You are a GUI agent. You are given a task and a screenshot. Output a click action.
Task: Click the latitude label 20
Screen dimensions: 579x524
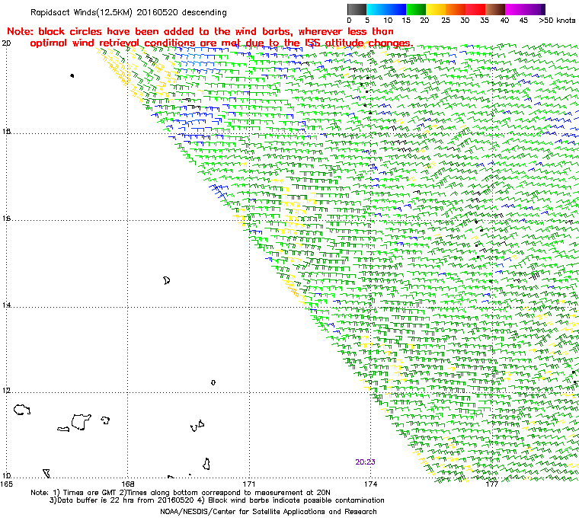(x=6, y=43)
